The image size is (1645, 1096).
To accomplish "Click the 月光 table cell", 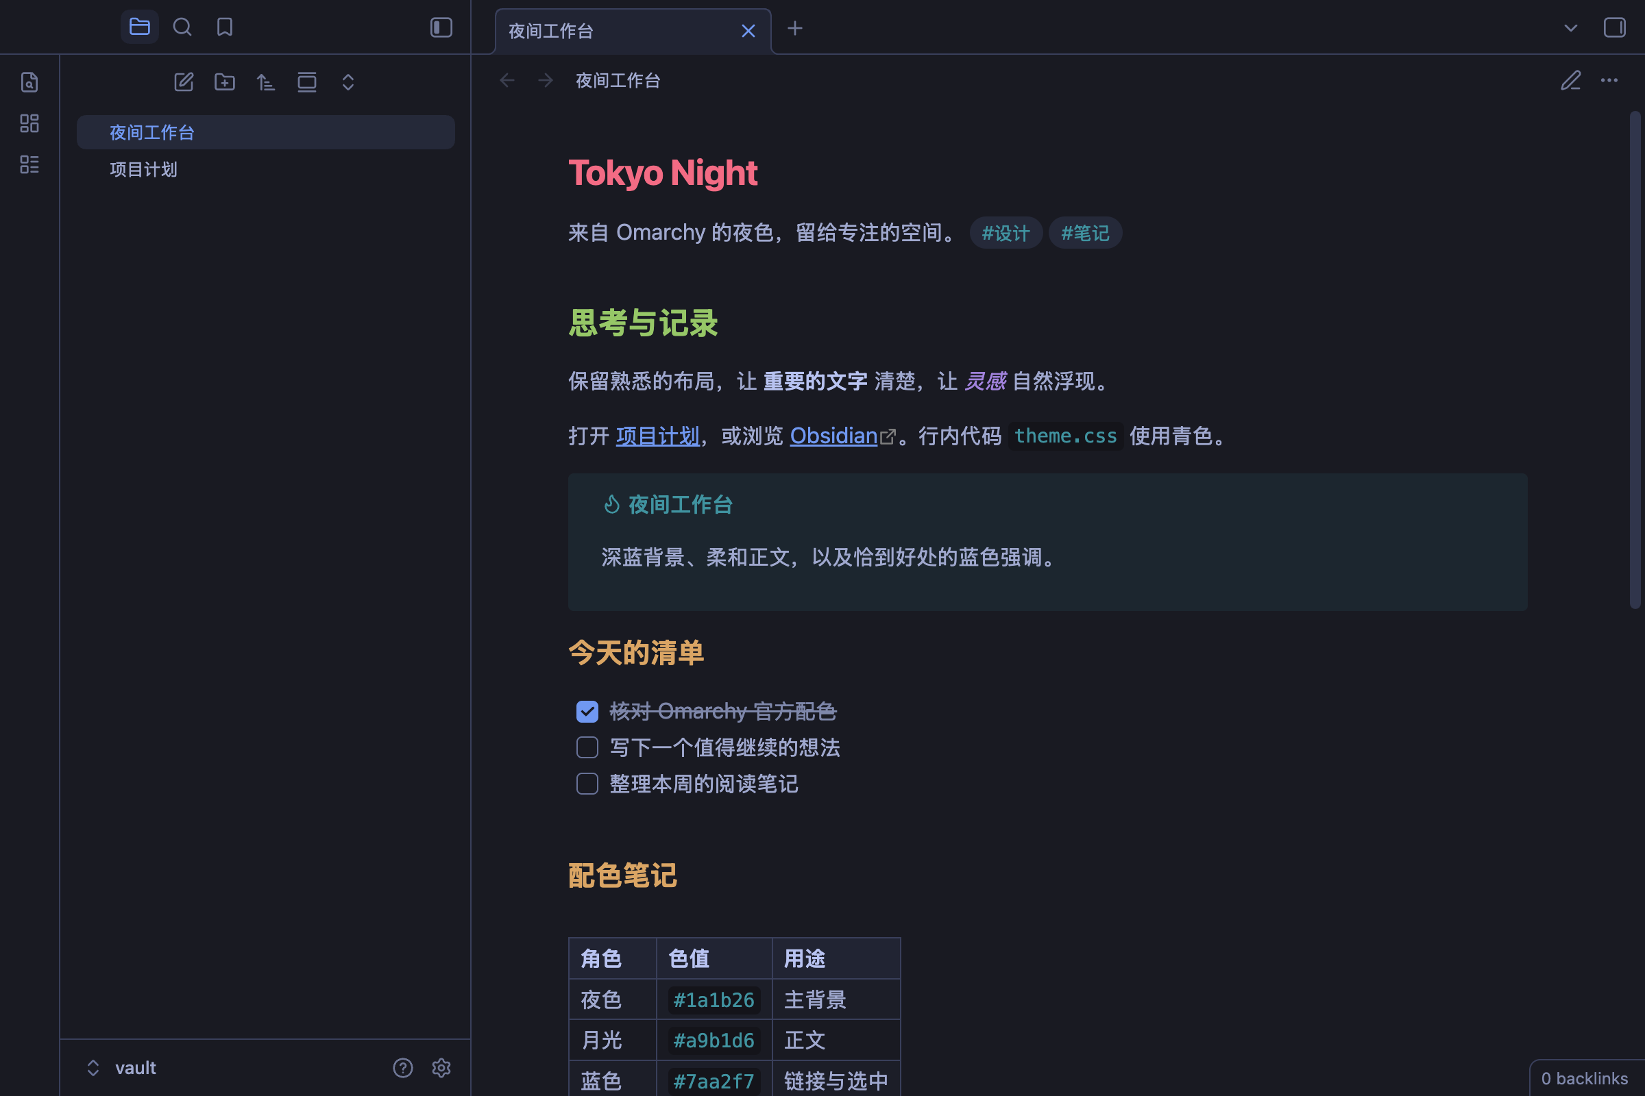I will pos(613,1040).
